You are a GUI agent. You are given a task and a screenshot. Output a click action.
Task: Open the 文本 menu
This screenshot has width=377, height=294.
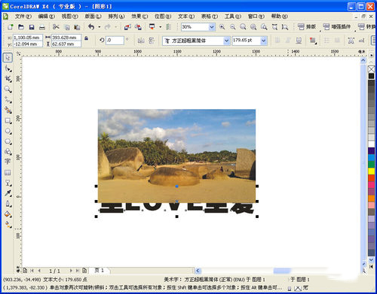(186, 17)
